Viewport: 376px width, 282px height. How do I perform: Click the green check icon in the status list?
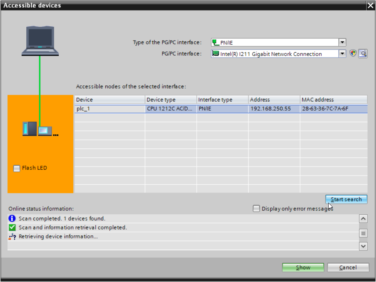tap(12, 227)
